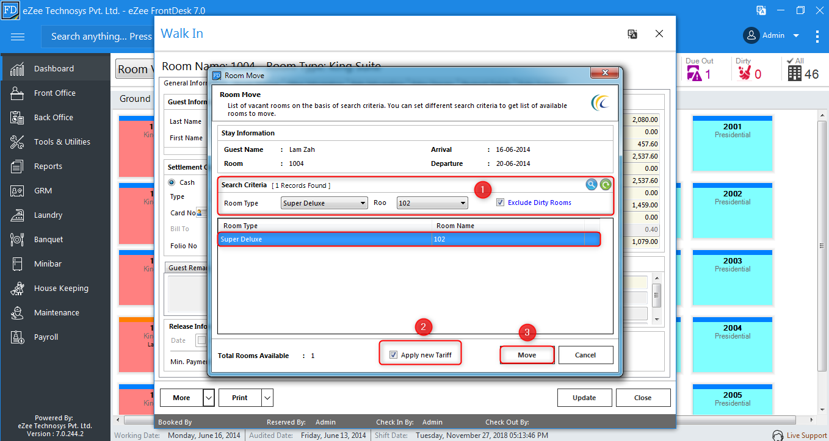Toggle the Release Date checkbox
The width and height of the screenshot is (829, 441).
(201, 340)
